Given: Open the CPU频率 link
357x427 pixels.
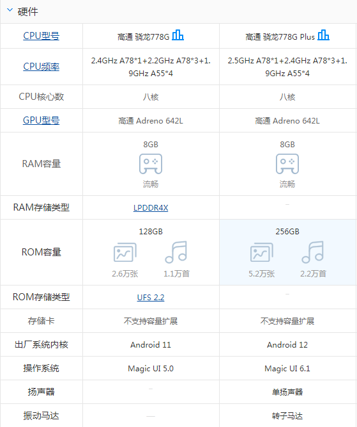Looking at the screenshot, I should pos(42,67).
